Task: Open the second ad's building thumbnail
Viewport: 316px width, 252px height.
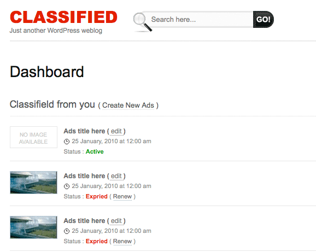Action: coord(33,183)
